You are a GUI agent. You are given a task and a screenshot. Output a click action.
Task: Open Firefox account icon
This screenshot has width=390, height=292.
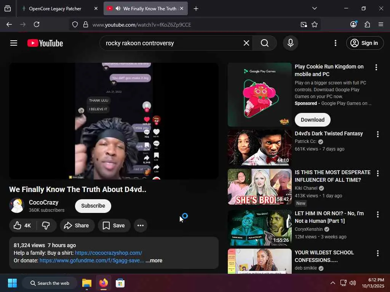click(x=353, y=24)
